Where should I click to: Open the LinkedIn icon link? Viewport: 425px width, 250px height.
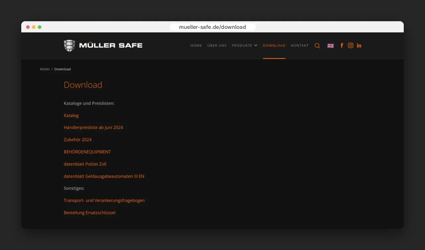(359, 45)
